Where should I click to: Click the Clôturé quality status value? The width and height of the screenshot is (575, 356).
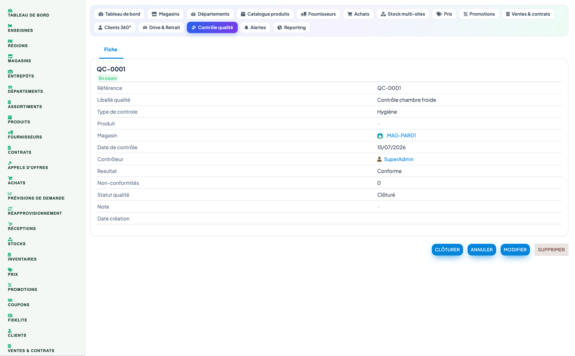(386, 195)
